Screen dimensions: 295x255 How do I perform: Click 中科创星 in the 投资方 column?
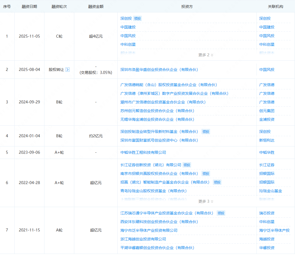click(128, 44)
